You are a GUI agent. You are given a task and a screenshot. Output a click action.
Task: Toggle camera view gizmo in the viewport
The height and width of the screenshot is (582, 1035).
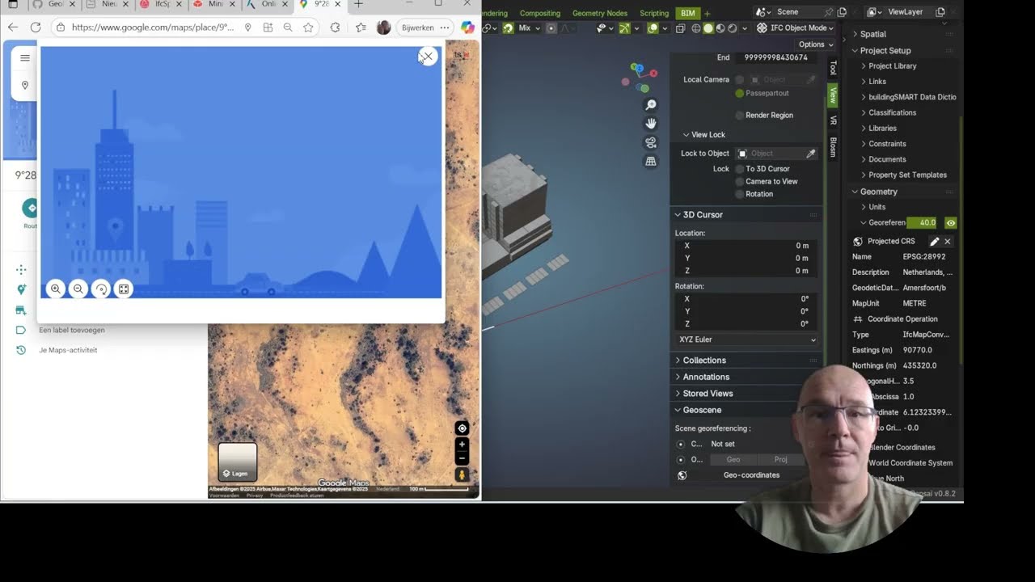click(651, 142)
